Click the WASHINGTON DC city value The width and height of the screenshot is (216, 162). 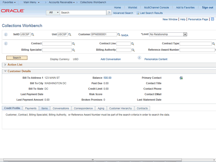55,83
